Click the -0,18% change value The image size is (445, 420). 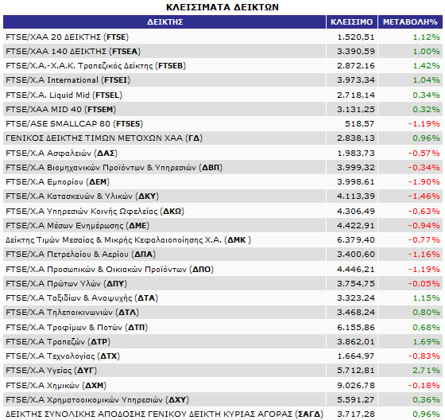point(424,386)
